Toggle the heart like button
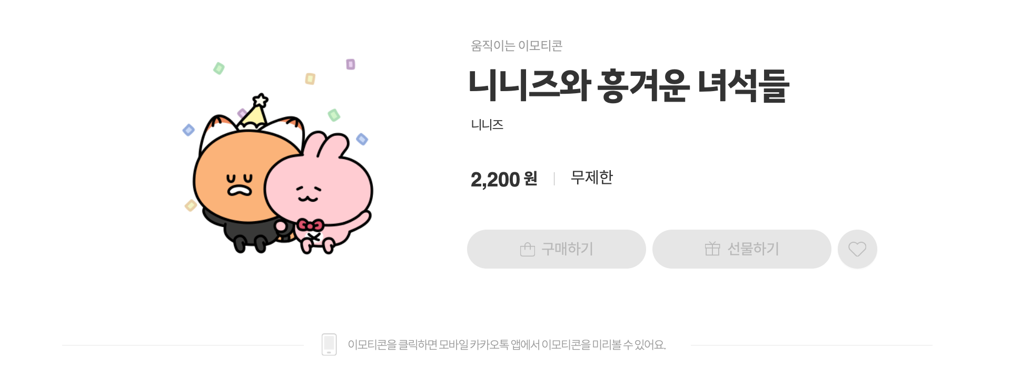Screen dimensions: 1011x375 click(857, 249)
